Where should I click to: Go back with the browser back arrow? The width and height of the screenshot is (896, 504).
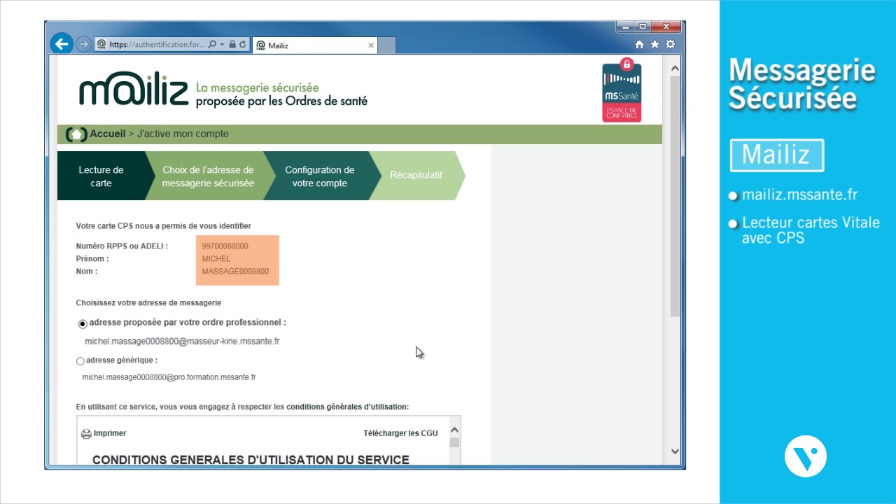click(62, 44)
